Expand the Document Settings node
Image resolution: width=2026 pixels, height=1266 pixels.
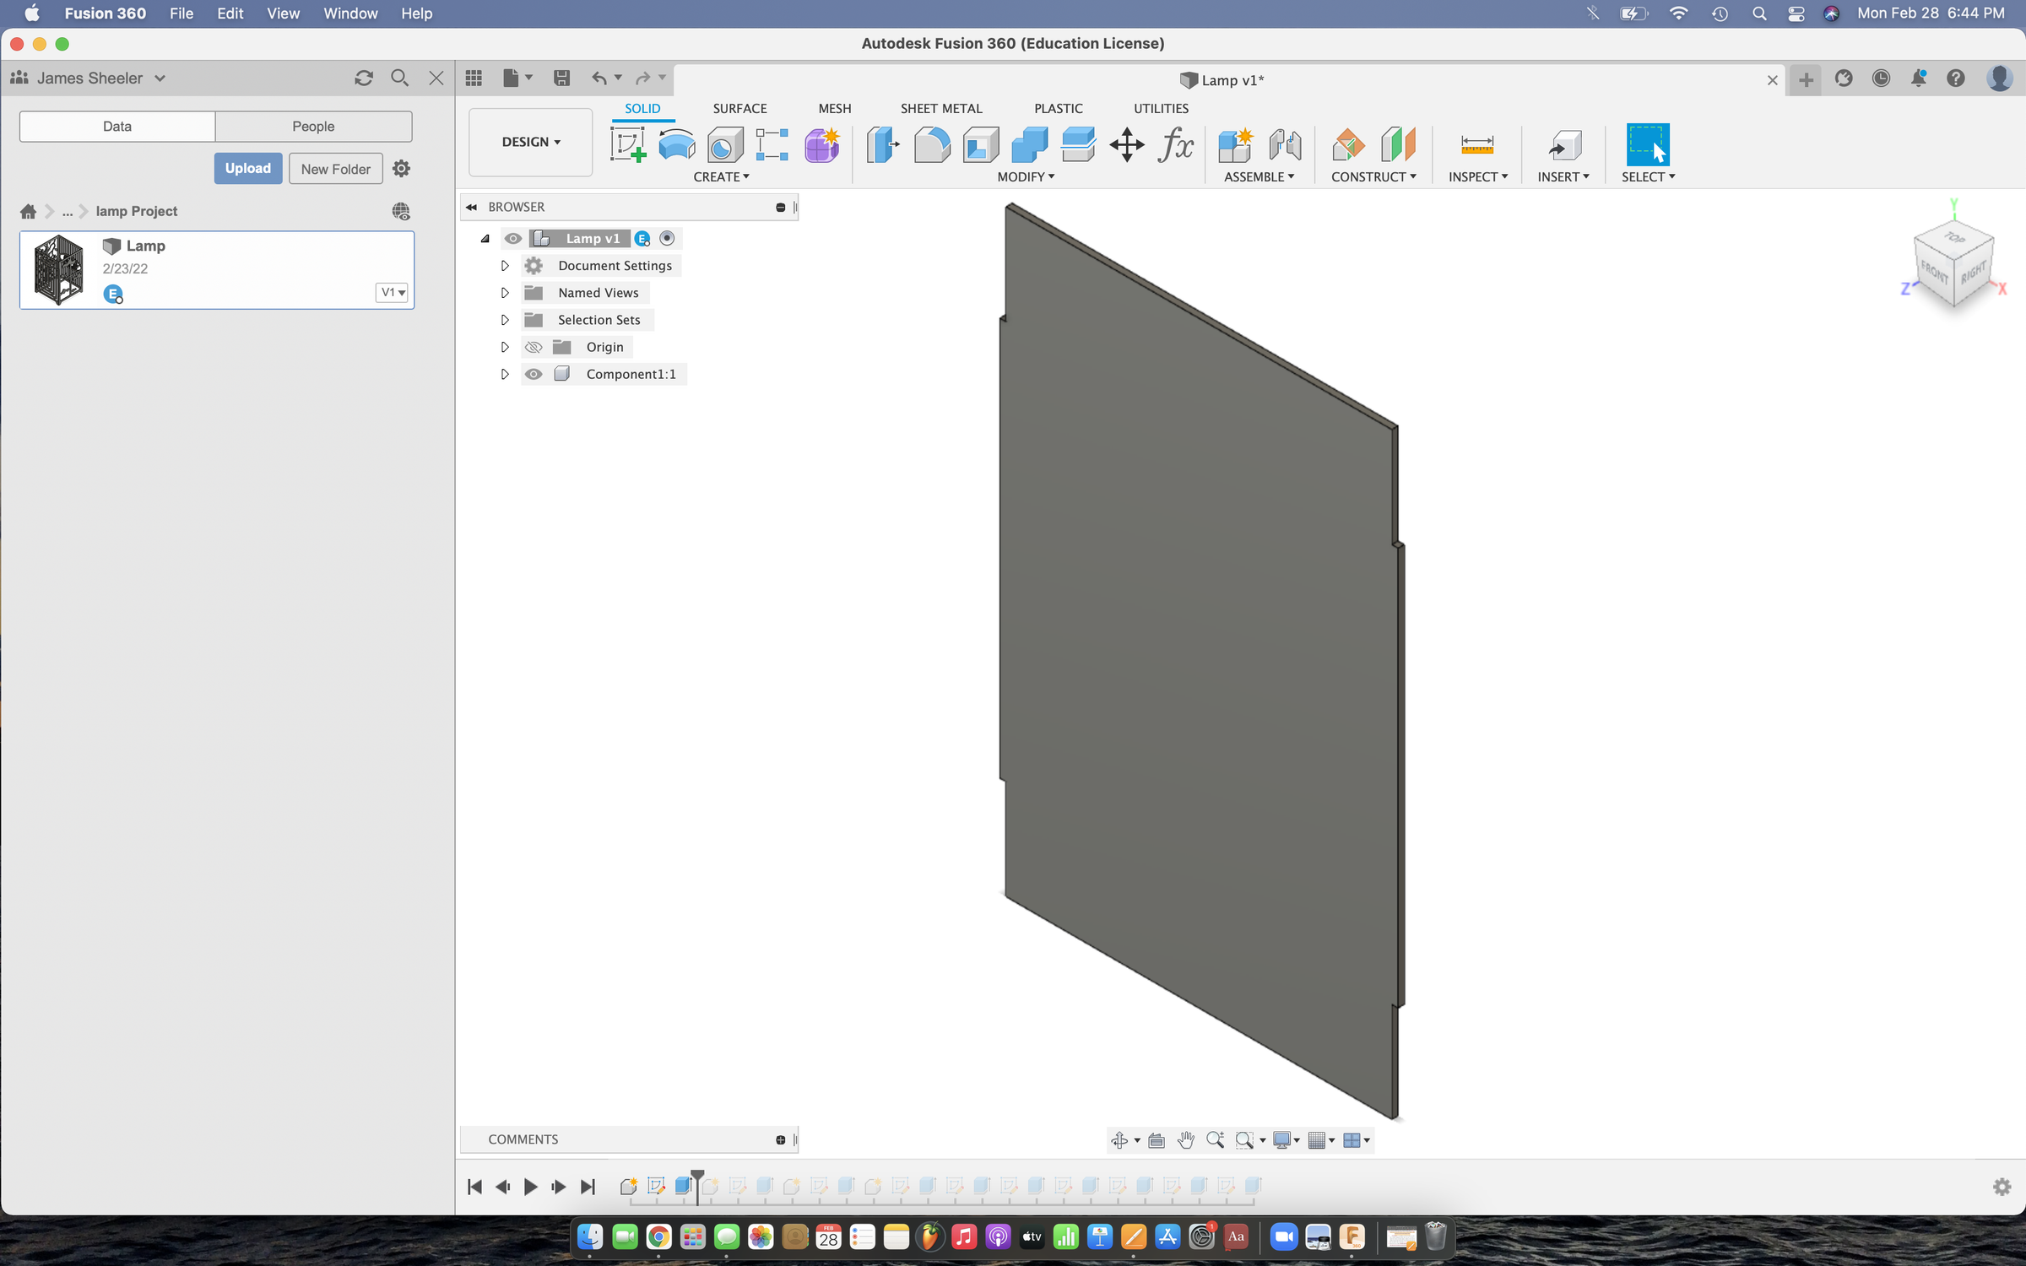(505, 265)
